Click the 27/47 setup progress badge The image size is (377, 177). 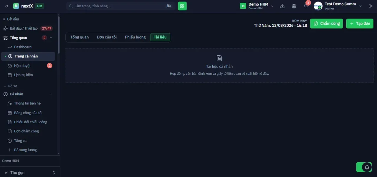tap(47, 28)
